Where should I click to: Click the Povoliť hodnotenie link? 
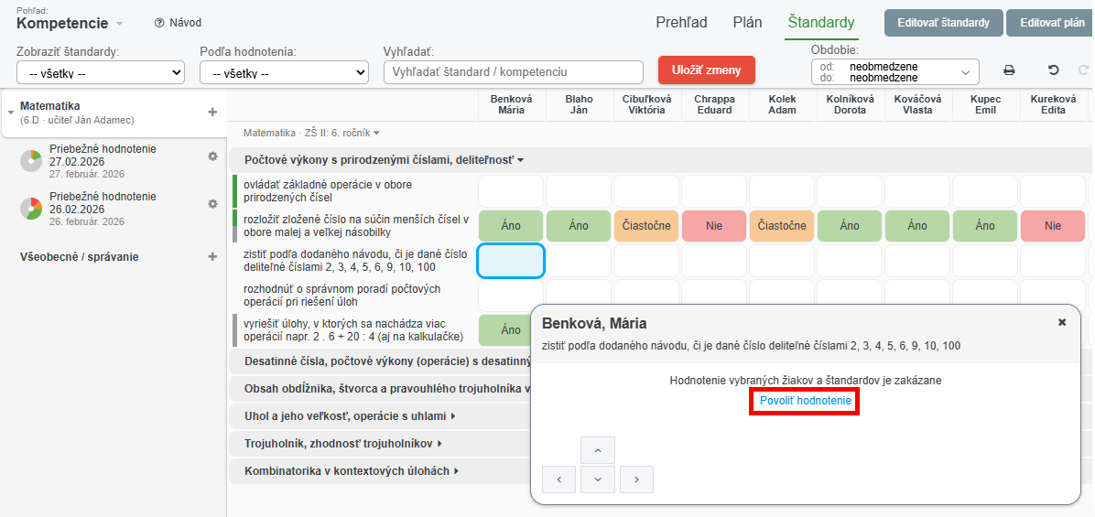coord(805,401)
